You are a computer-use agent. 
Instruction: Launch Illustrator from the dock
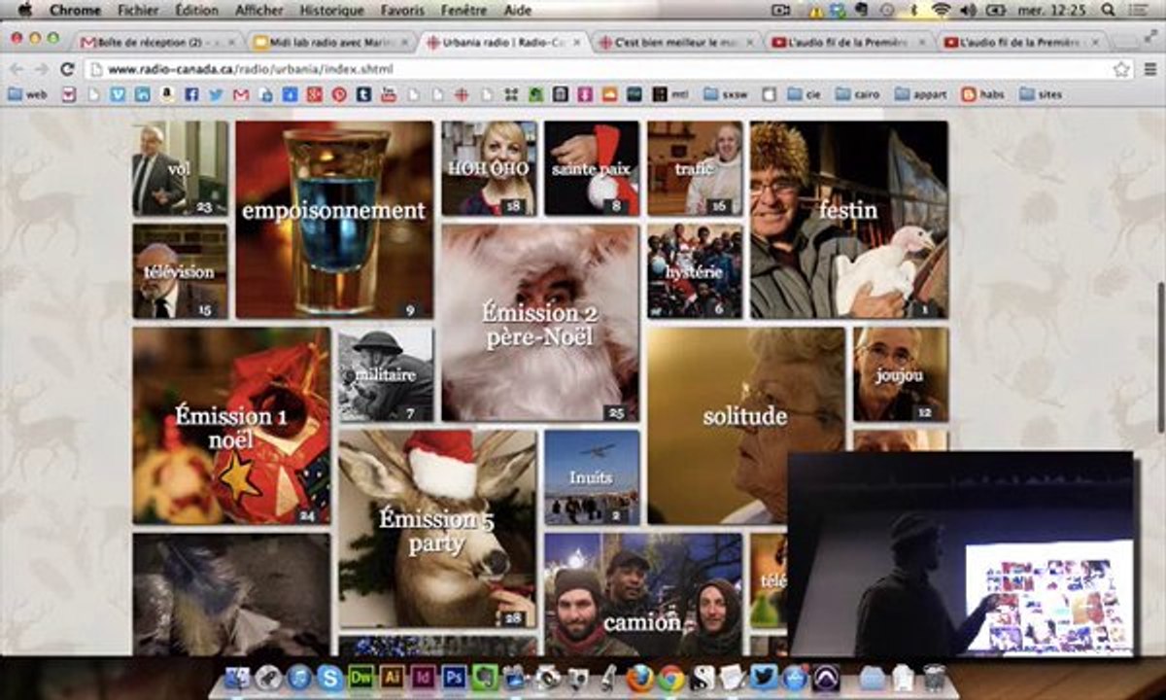coord(393,678)
